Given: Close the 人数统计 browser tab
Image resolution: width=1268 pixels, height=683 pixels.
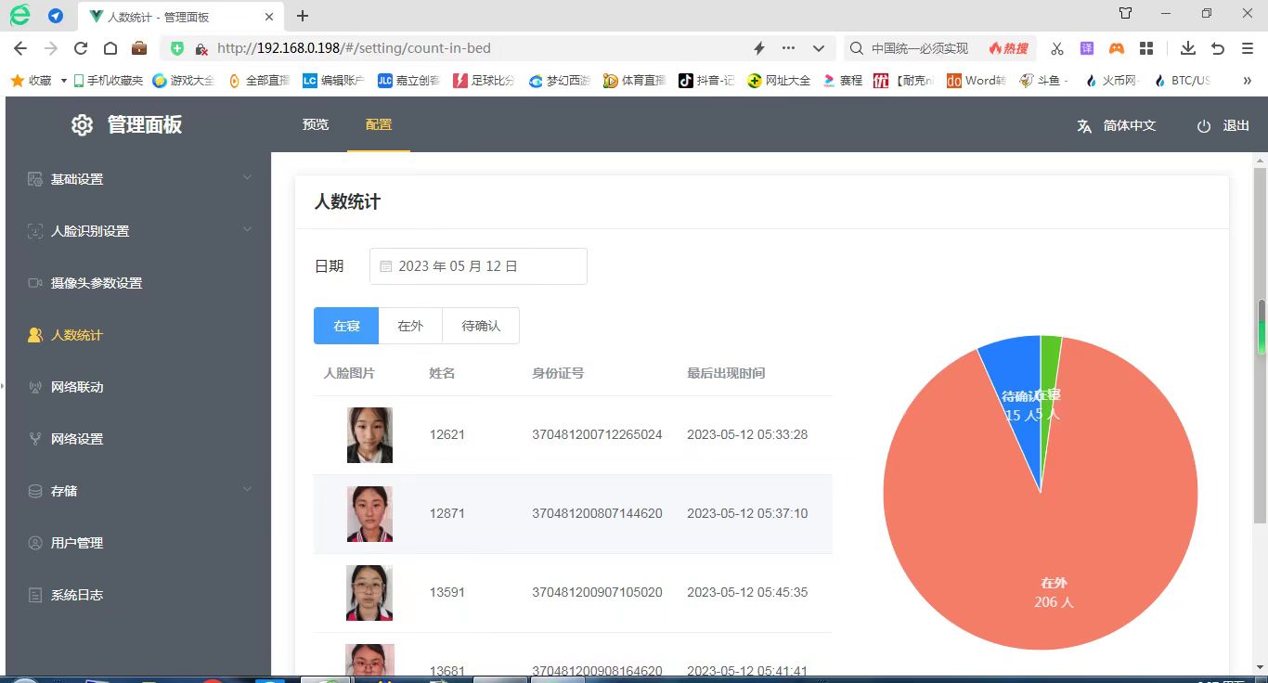Looking at the screenshot, I should [269, 17].
